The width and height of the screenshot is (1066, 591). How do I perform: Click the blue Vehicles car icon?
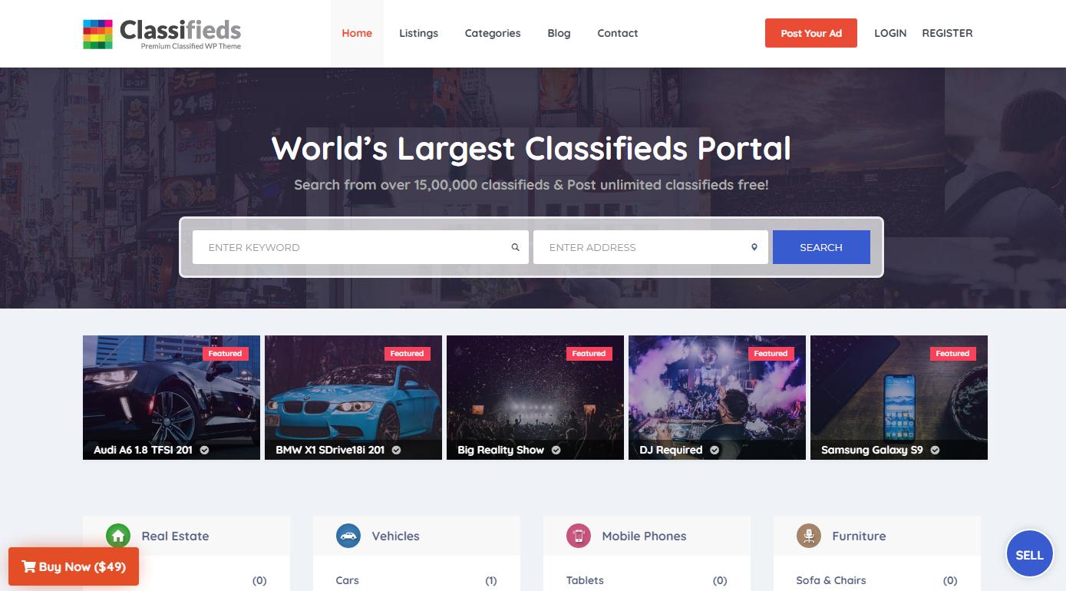pos(348,536)
